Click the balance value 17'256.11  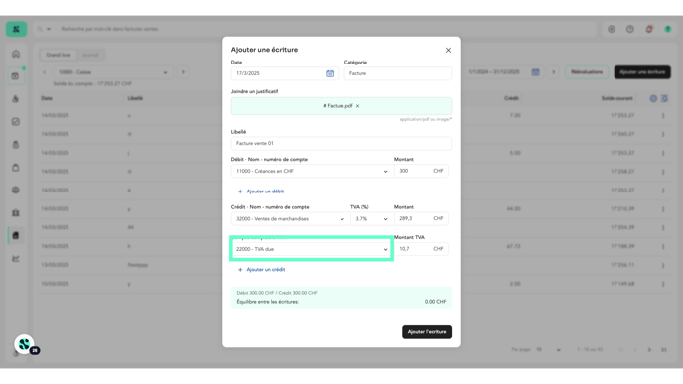622,265
